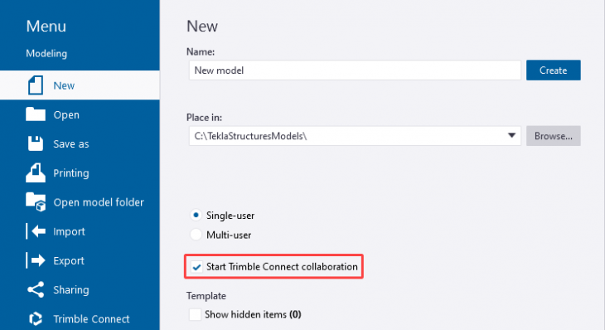Click the Name input field

pos(355,70)
